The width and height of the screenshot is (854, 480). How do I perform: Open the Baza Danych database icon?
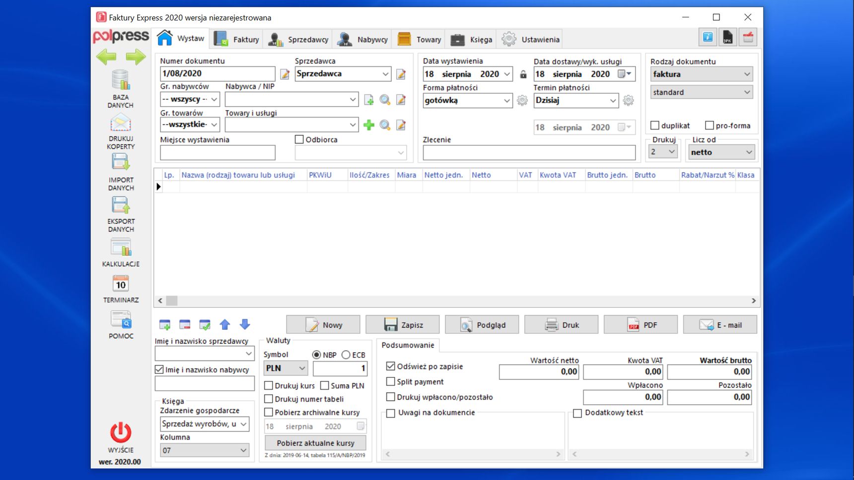pos(121,80)
